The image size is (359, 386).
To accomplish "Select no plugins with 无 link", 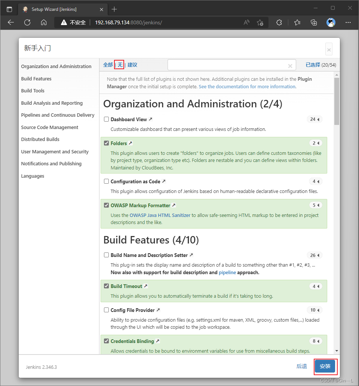I will (x=120, y=65).
